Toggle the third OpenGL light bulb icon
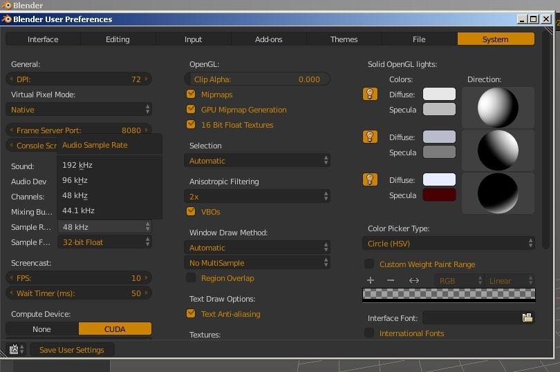The width and height of the screenshot is (560, 372). click(x=370, y=180)
